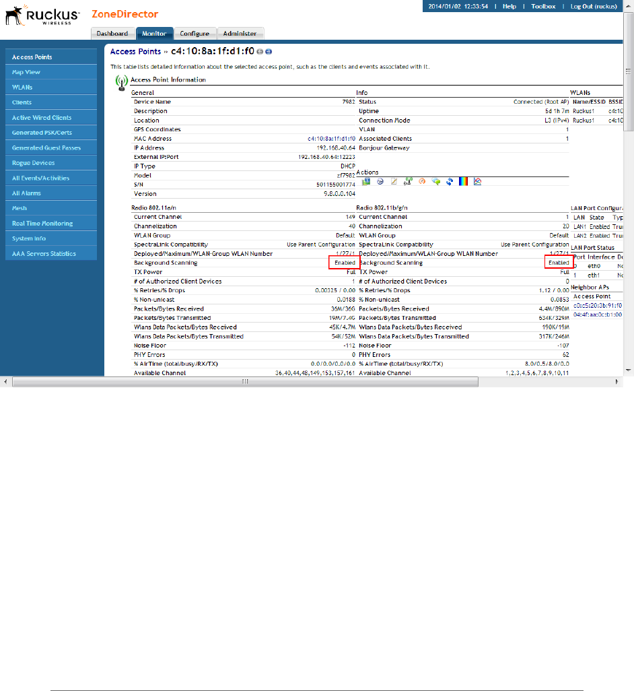This screenshot has width=634, height=691.
Task: Click the Access Points breadcrumb link
Action: pos(135,52)
